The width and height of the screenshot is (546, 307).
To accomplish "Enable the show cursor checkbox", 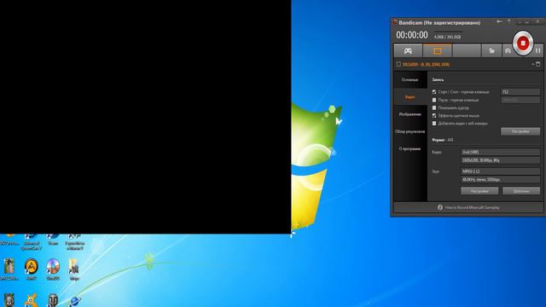I will click(434, 108).
